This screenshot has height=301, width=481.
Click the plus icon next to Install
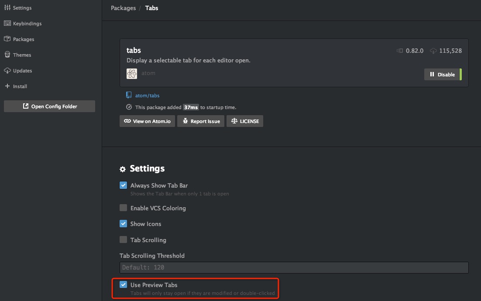7,86
